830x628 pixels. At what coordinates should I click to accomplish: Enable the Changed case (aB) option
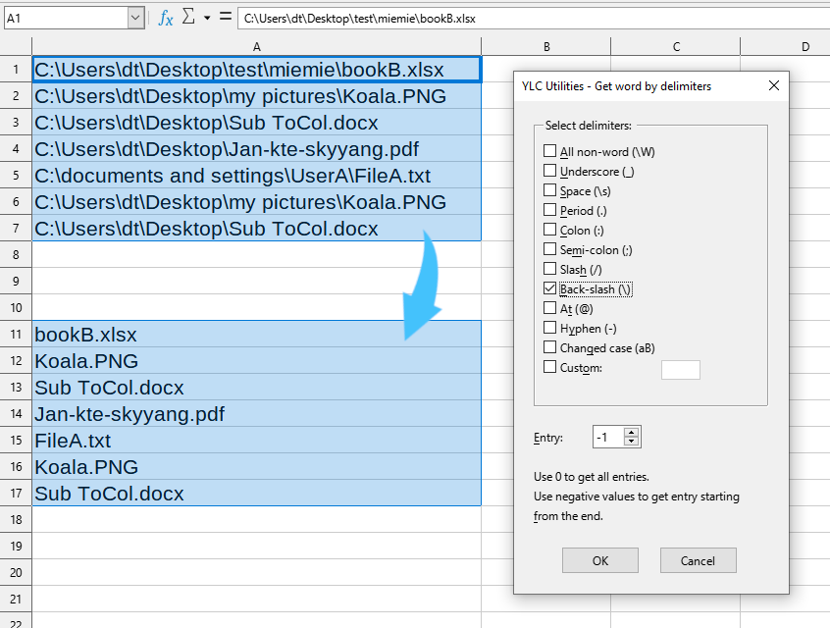coord(551,347)
